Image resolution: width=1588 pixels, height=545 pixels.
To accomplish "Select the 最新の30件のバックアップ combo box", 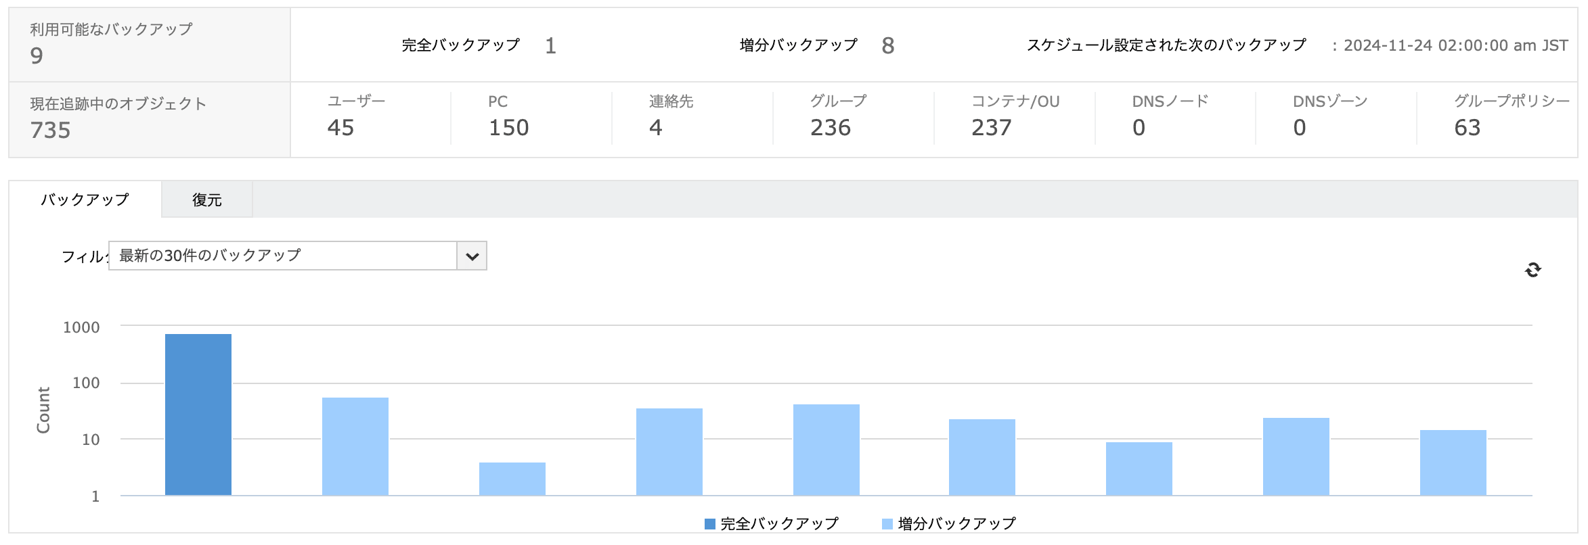I will point(282,256).
